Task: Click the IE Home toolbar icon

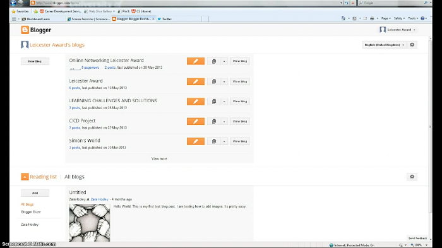Action: [343, 18]
